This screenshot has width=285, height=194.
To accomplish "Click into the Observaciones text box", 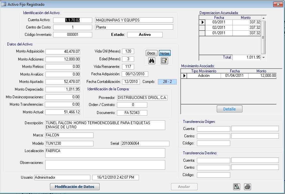I will pos(105,165).
